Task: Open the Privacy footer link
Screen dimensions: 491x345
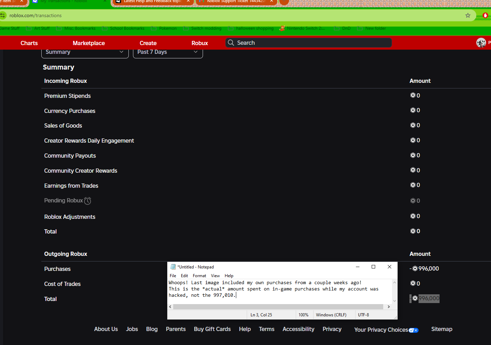Action: pyautogui.click(x=332, y=329)
